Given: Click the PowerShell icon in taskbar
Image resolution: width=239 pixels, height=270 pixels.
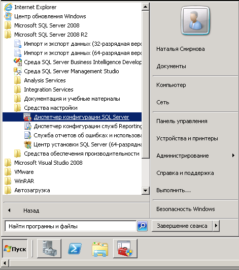Looking at the screenshot, I should click(x=75, y=249).
